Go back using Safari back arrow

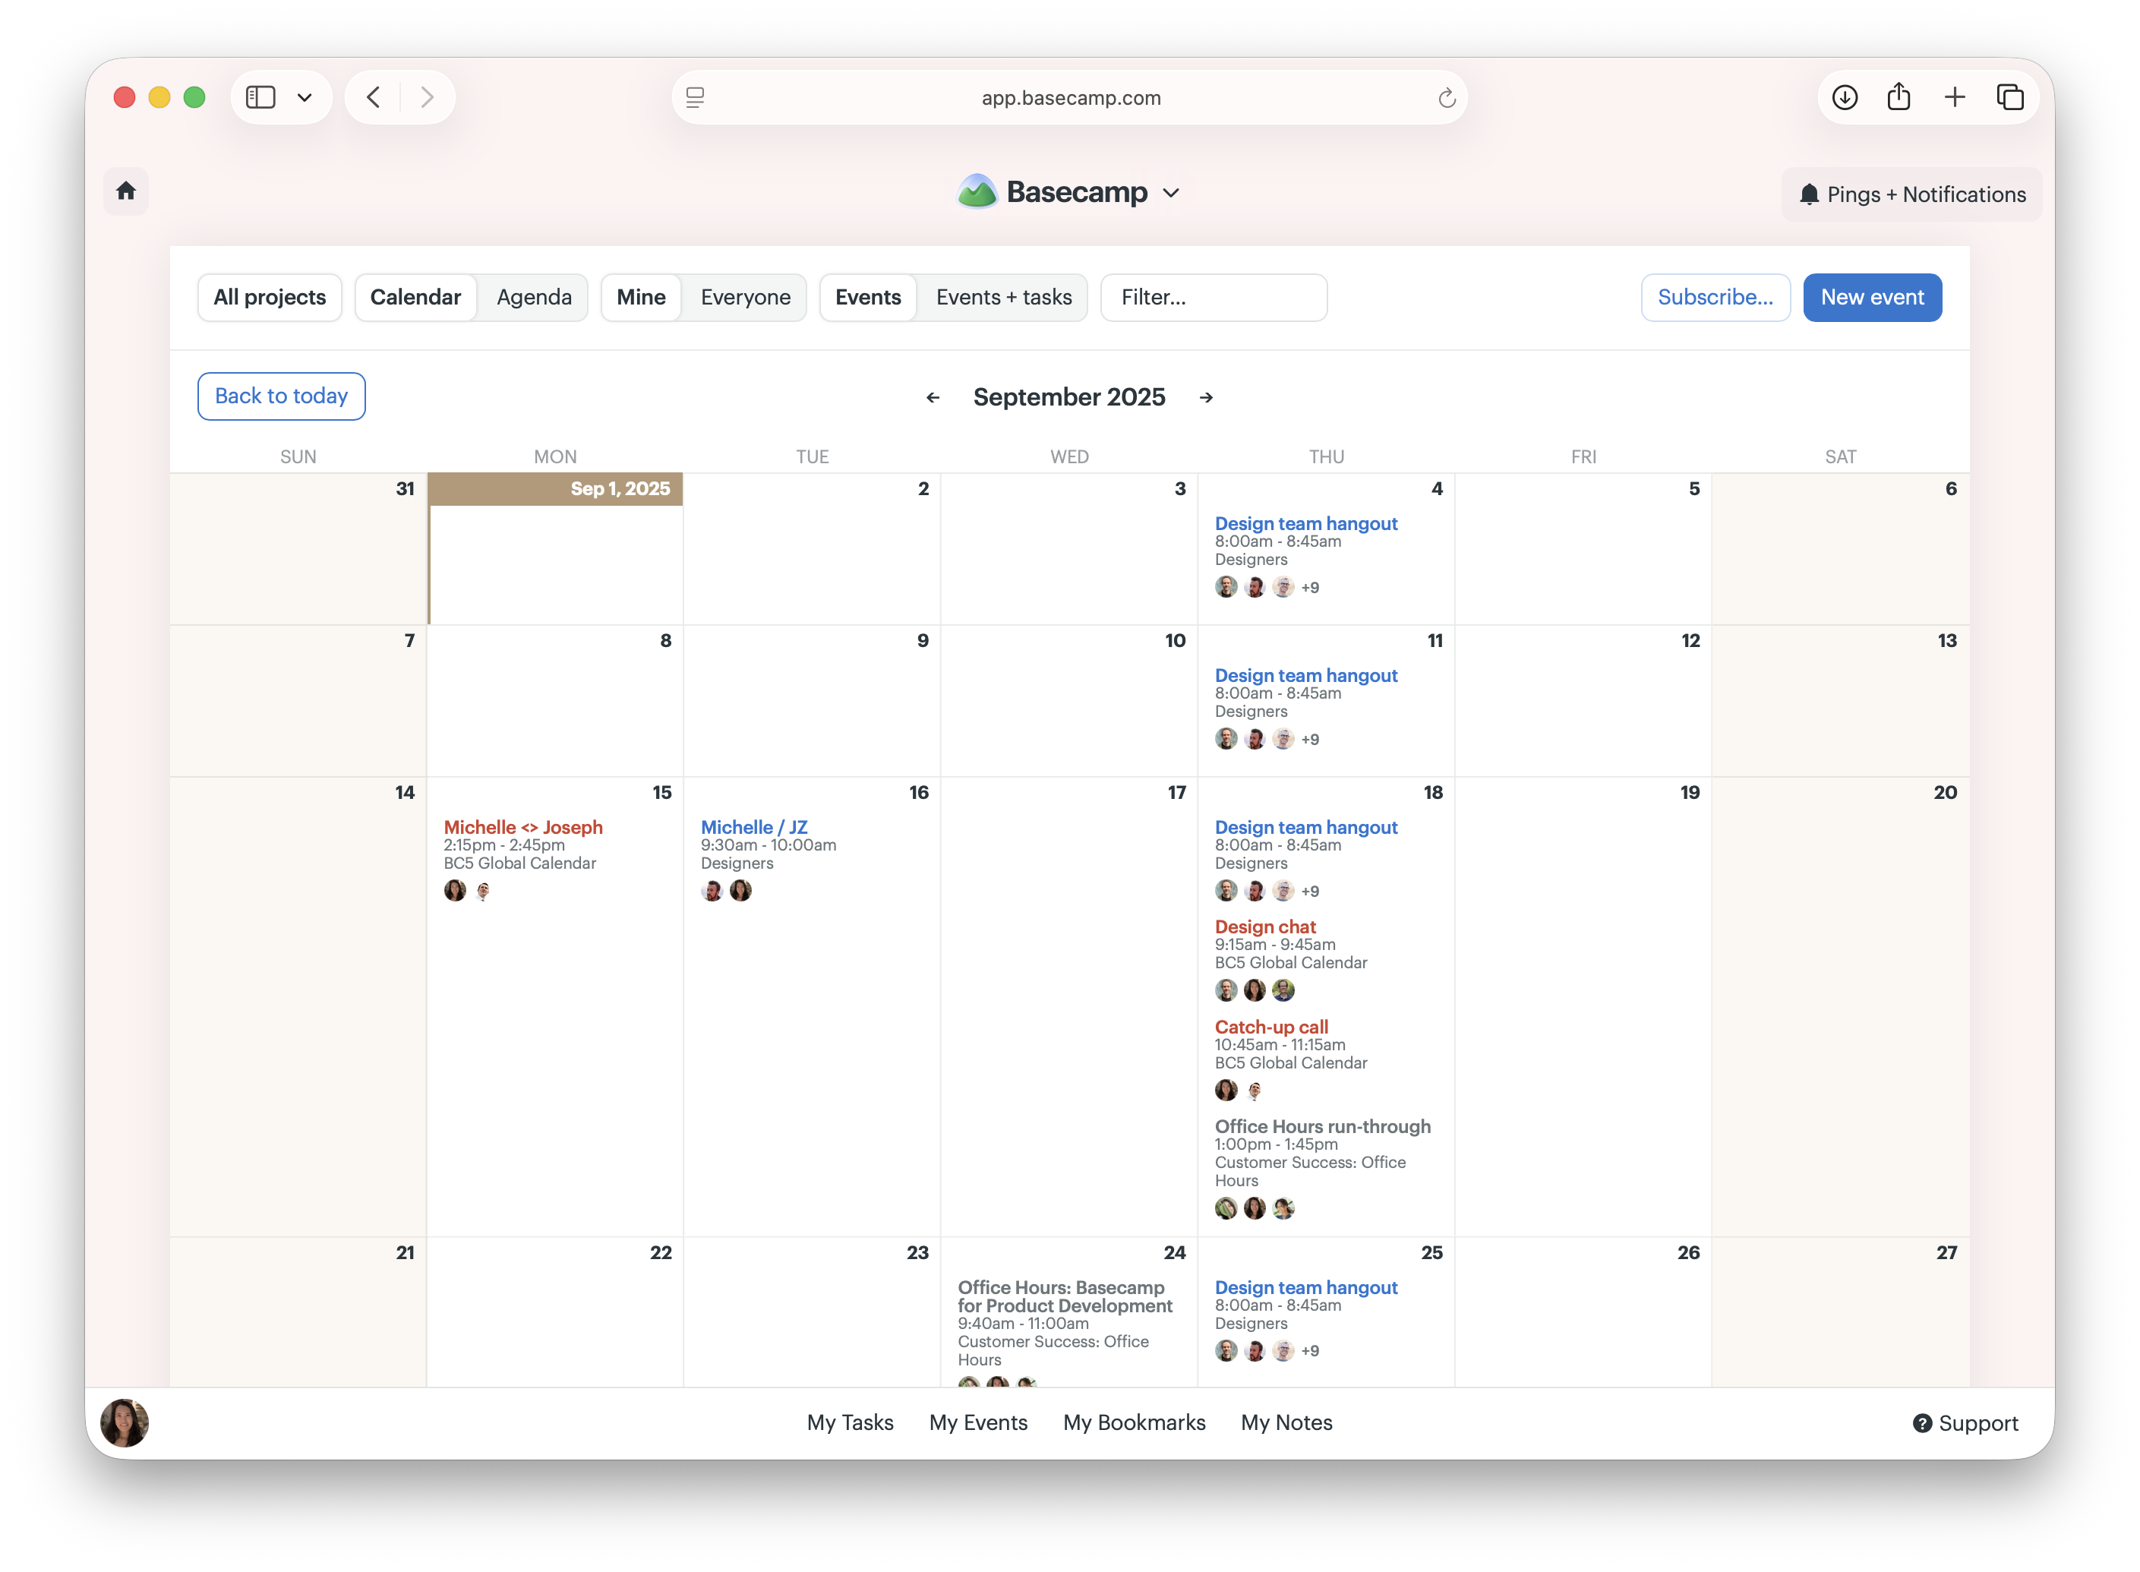pos(374,97)
